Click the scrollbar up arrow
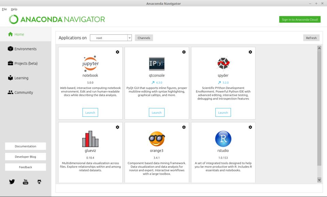Image resolution: width=327 pixels, height=197 pixels. coord(319,48)
